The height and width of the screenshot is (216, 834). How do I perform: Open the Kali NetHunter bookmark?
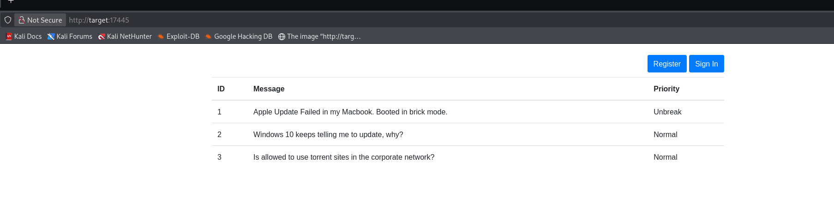click(x=125, y=36)
